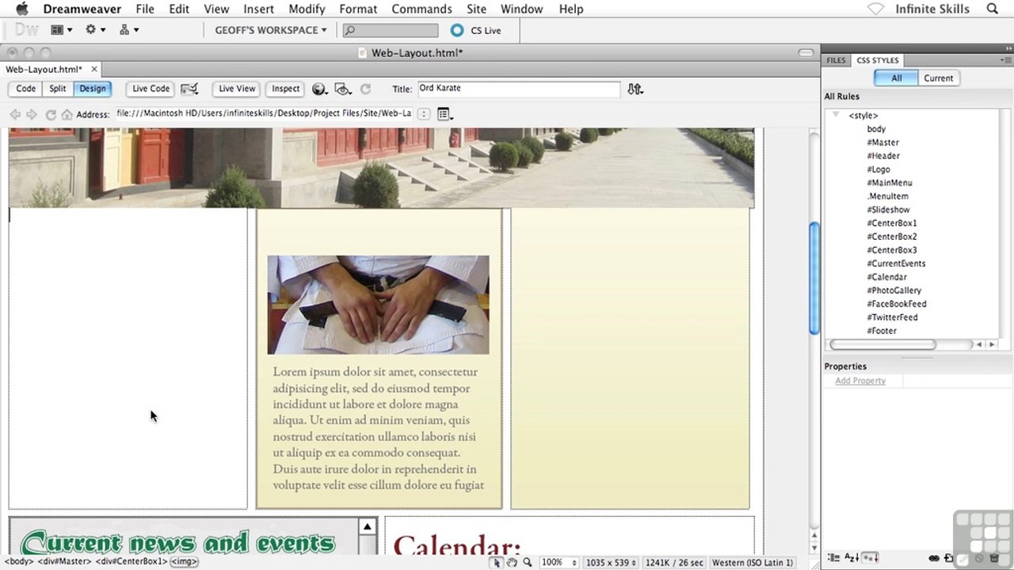Open the Visual Aids eye icon menu
The width and height of the screenshot is (1014, 570).
click(x=343, y=89)
